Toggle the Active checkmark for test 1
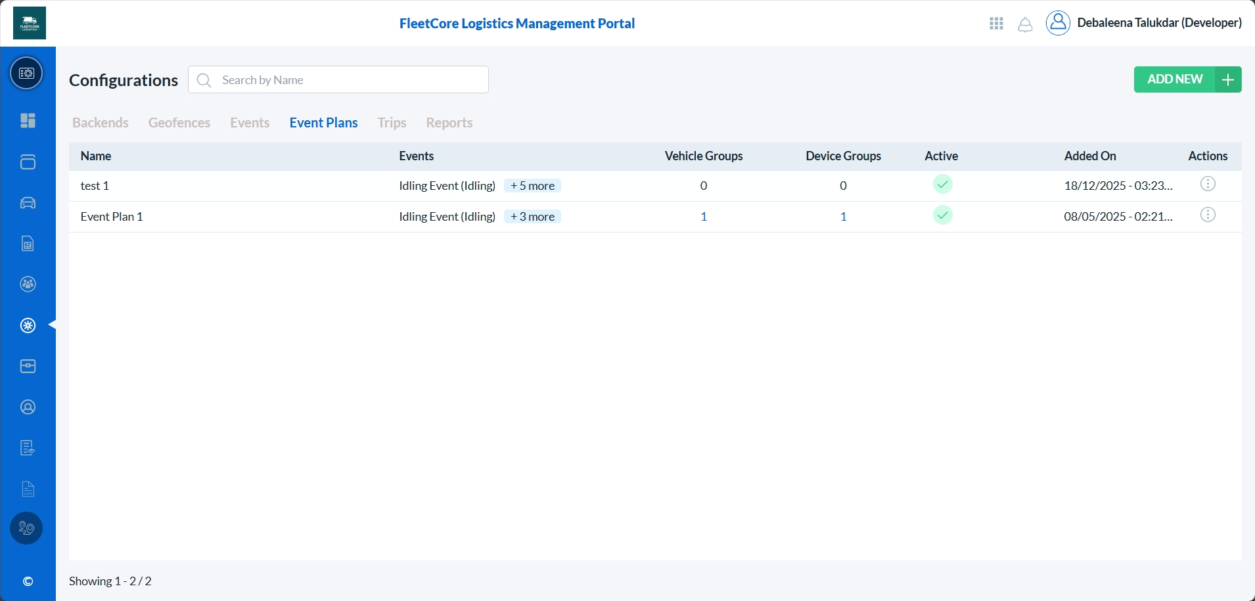1255x601 pixels. click(x=942, y=185)
